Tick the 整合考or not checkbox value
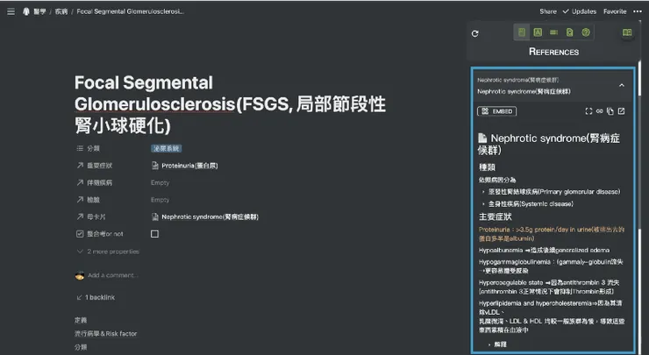The image size is (649, 355). [x=155, y=234]
